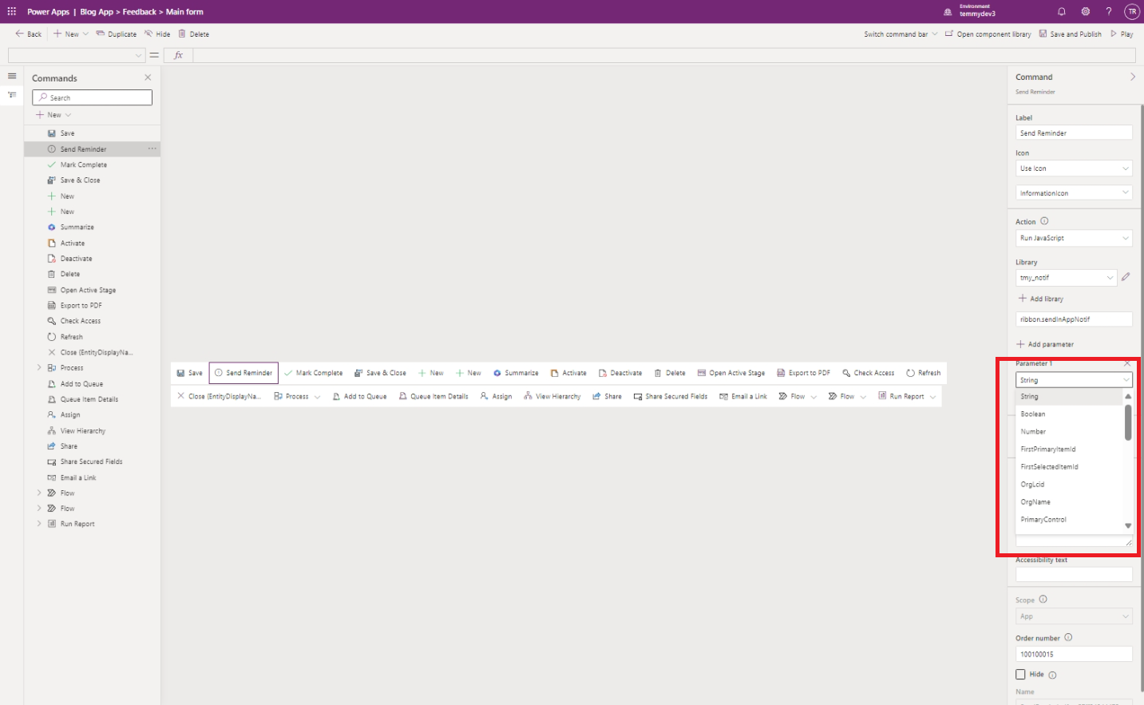Open the Parameter 1 String type dropdown
Screen dimensions: 1144x705
(1074, 380)
